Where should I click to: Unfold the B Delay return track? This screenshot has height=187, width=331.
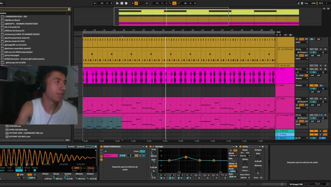coord(278,135)
